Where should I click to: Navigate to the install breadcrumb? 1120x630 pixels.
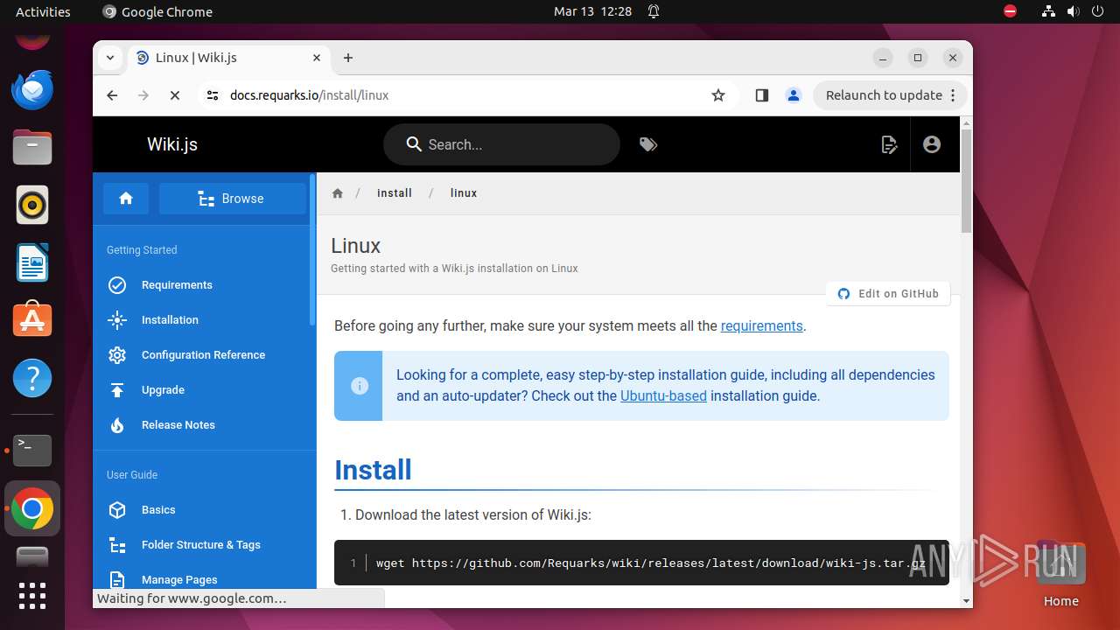click(x=395, y=193)
